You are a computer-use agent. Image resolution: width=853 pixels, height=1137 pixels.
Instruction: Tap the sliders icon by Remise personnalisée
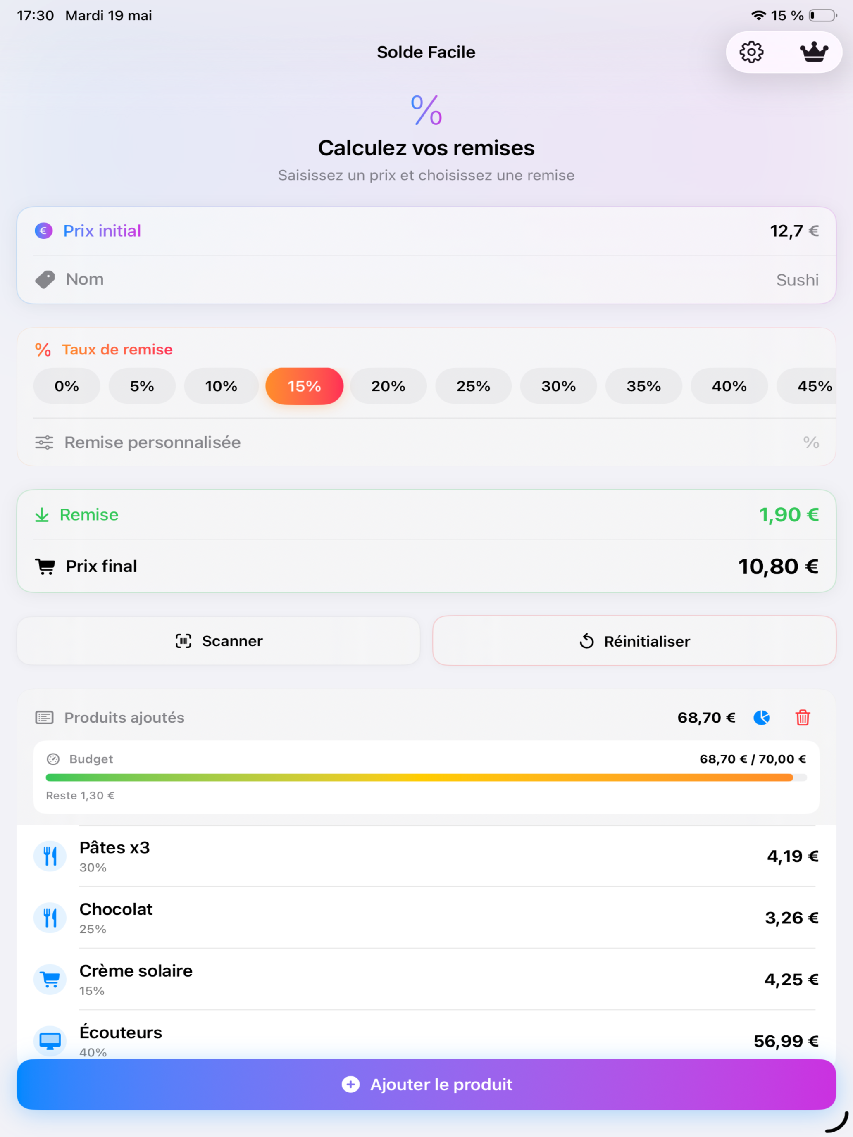44,442
